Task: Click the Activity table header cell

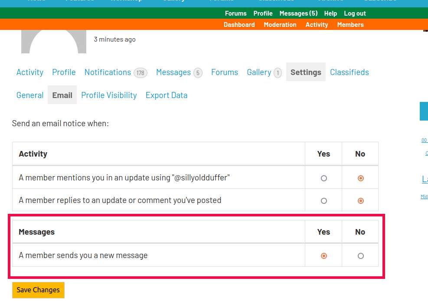Action: [x=159, y=154]
